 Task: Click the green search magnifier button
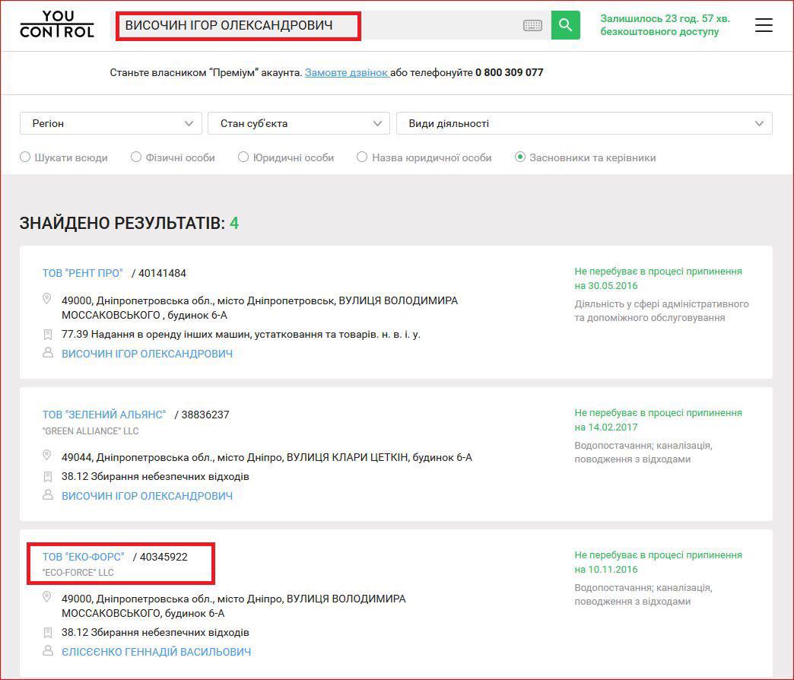[565, 25]
